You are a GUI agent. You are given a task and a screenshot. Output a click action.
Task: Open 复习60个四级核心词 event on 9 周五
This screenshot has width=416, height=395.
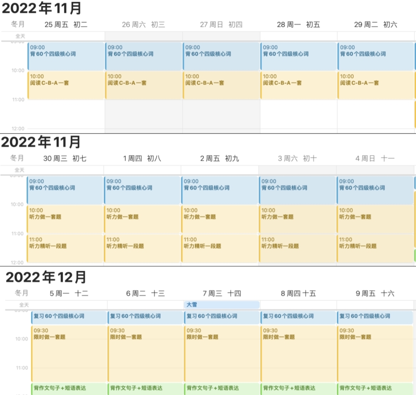point(376,317)
